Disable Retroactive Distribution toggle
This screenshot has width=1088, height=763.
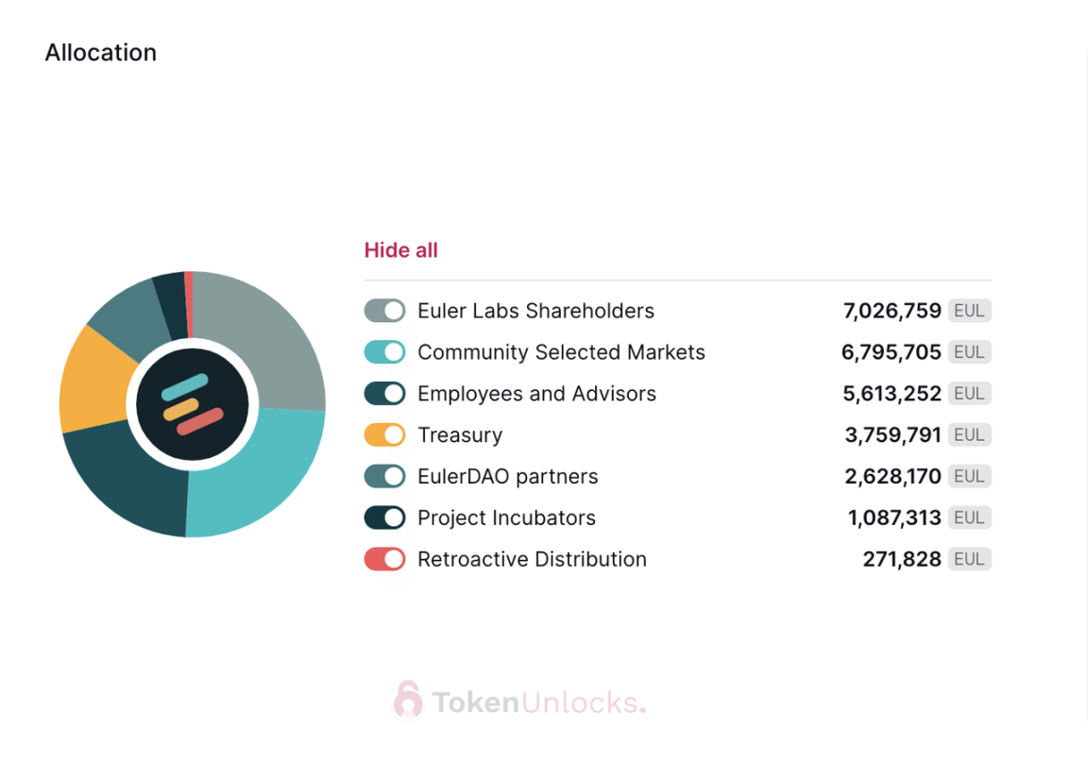tap(384, 559)
